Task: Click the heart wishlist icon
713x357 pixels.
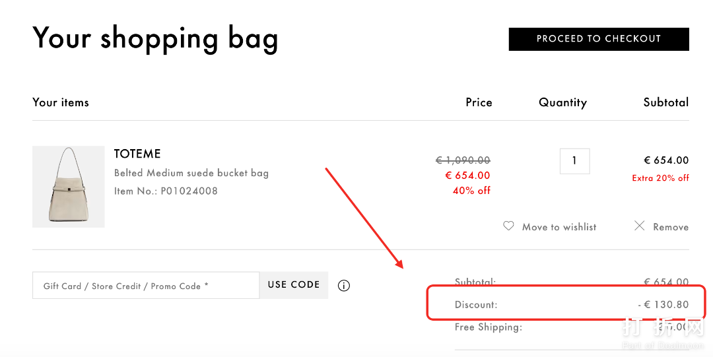Action: tap(508, 226)
